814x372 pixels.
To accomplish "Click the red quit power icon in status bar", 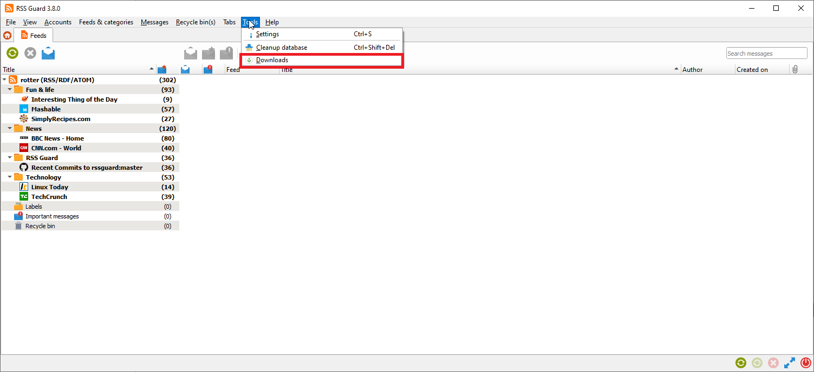I will coord(806,363).
